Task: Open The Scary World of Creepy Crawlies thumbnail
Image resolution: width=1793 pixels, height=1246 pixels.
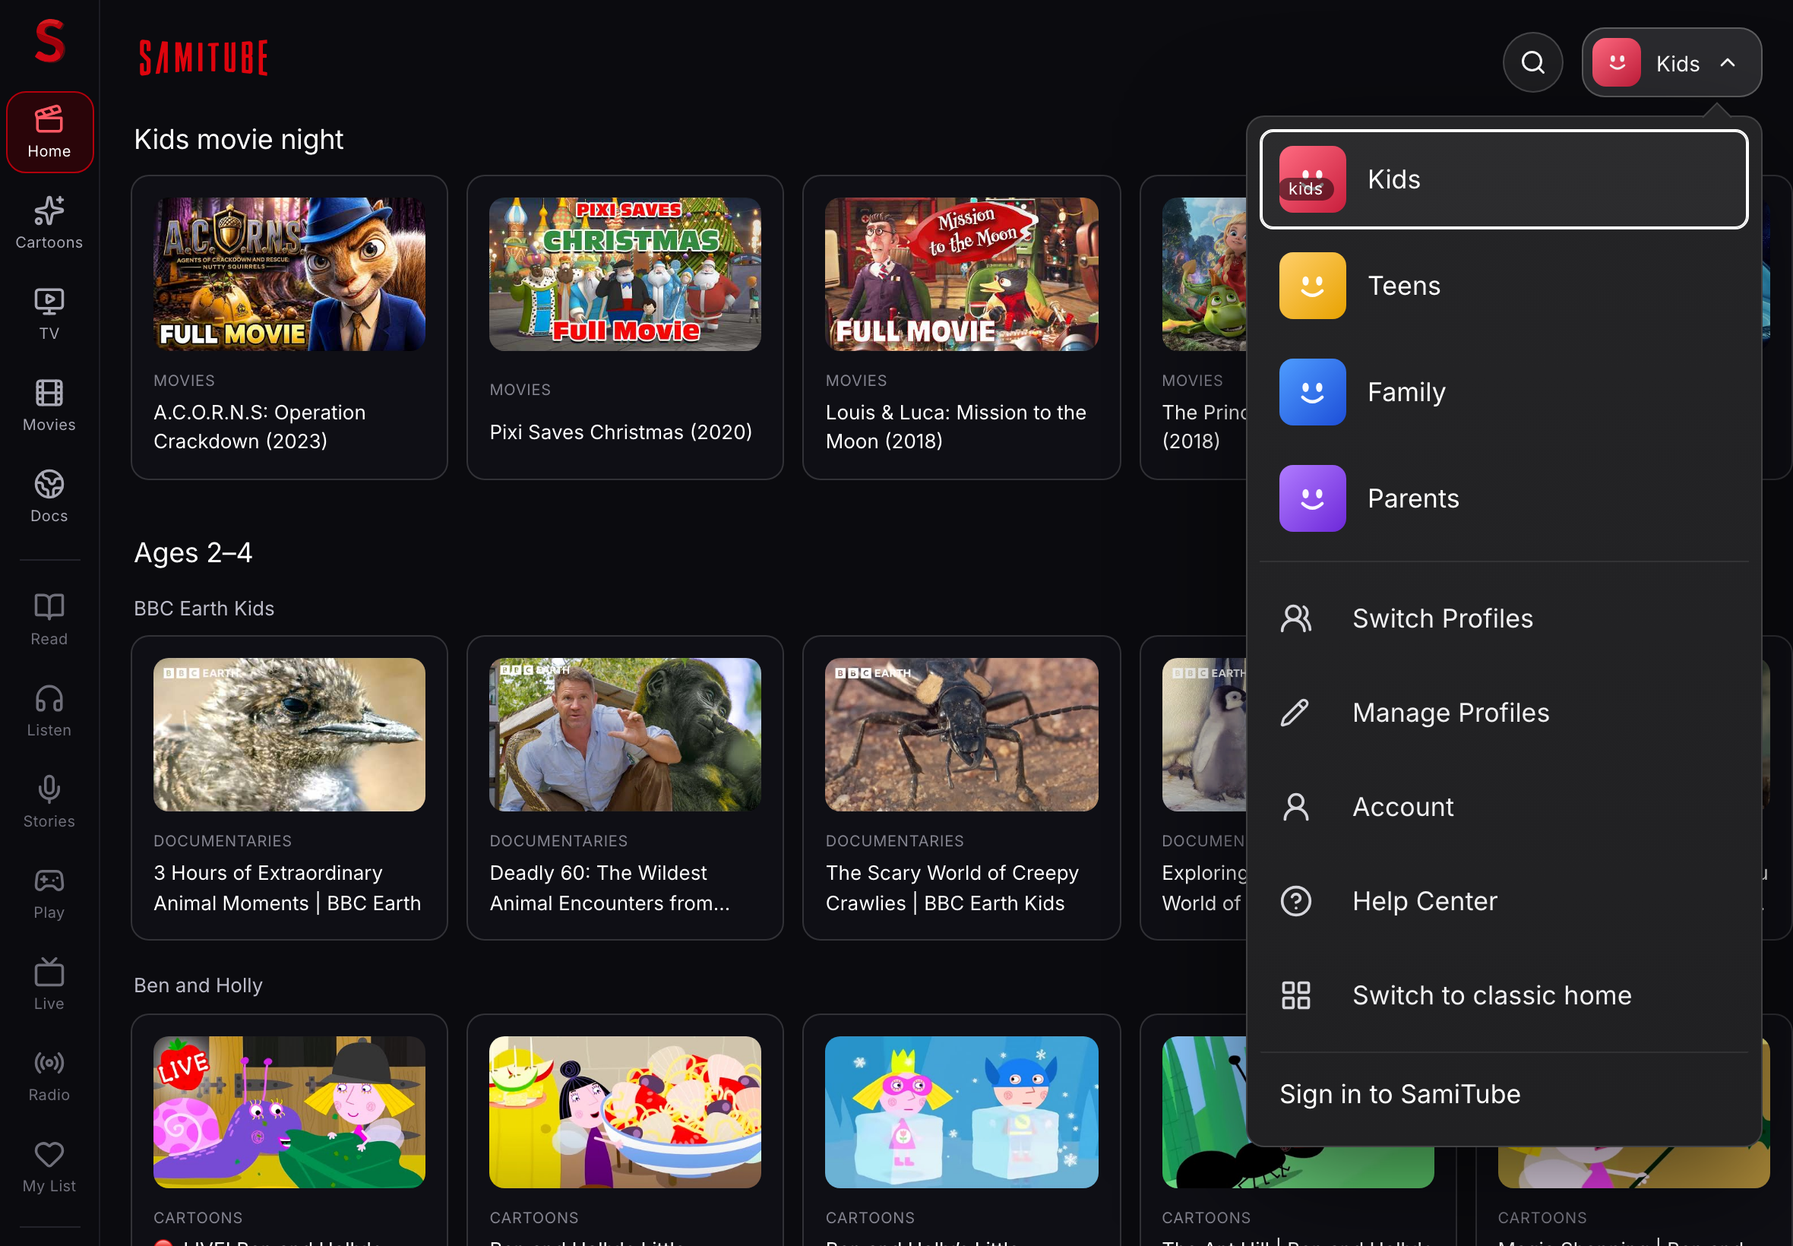Action: pos(962,735)
